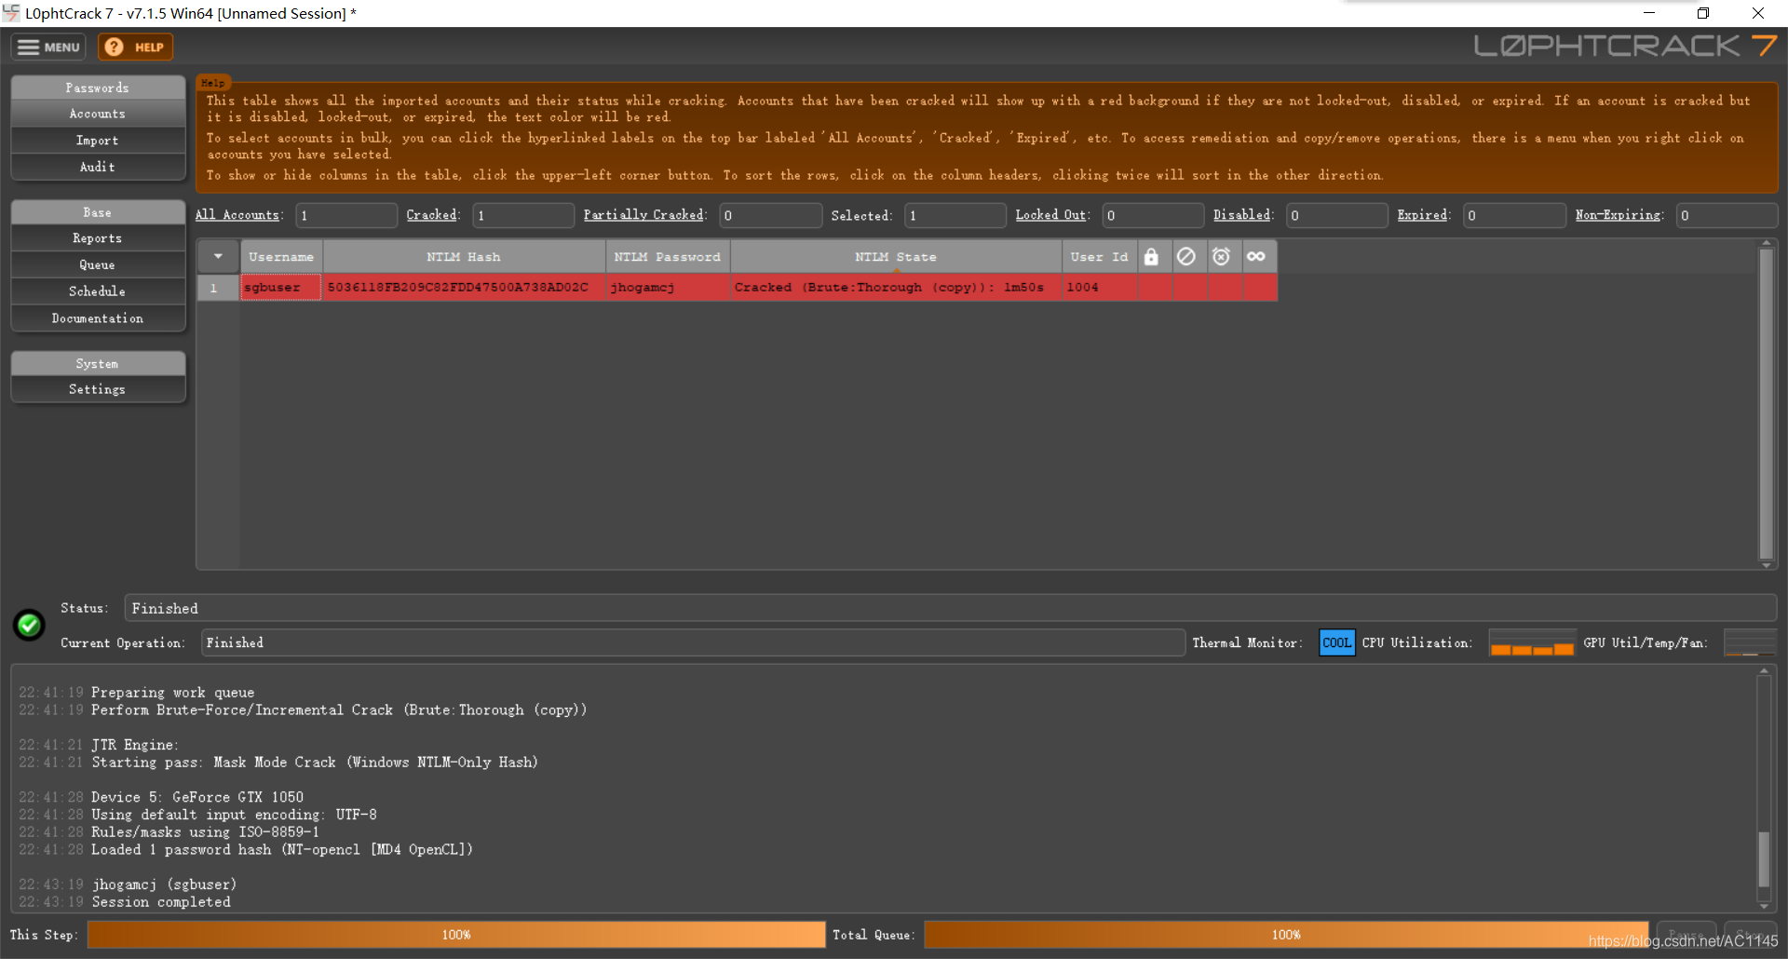Screen dimensions: 1788x959
Task: Click log line 'Session completed'
Action: point(161,902)
